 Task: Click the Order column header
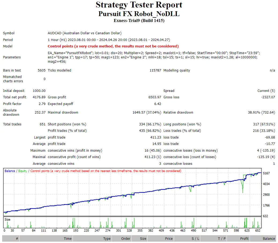[126, 239]
